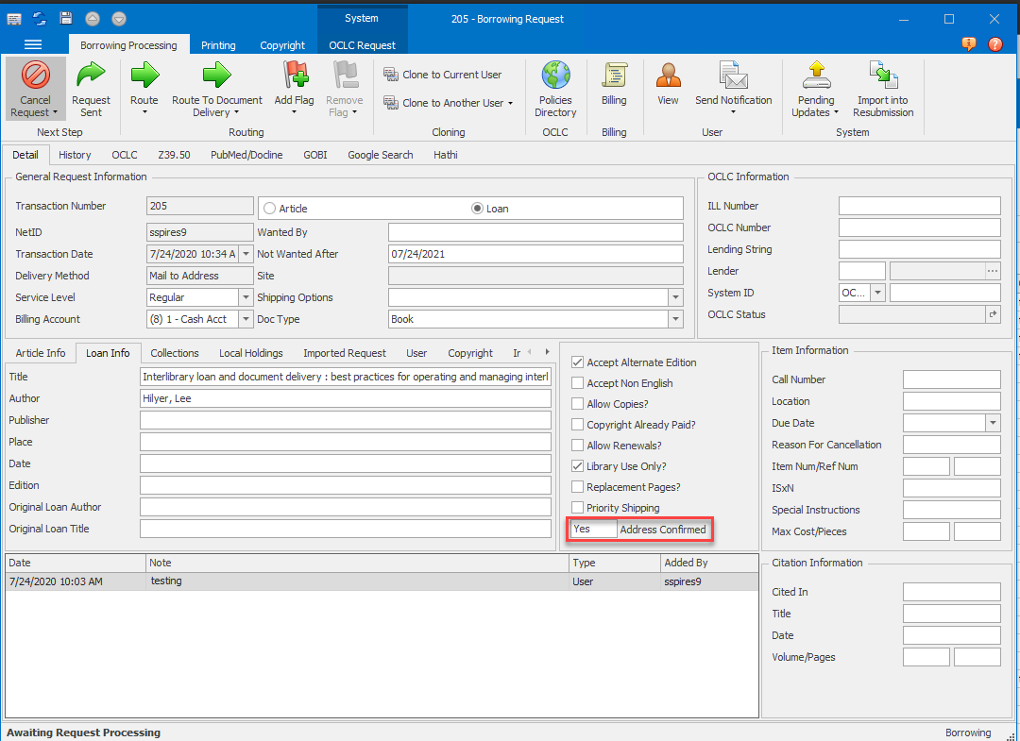The height and width of the screenshot is (741, 1020).
Task: Tick the Priority Shipping checkbox
Action: click(578, 508)
